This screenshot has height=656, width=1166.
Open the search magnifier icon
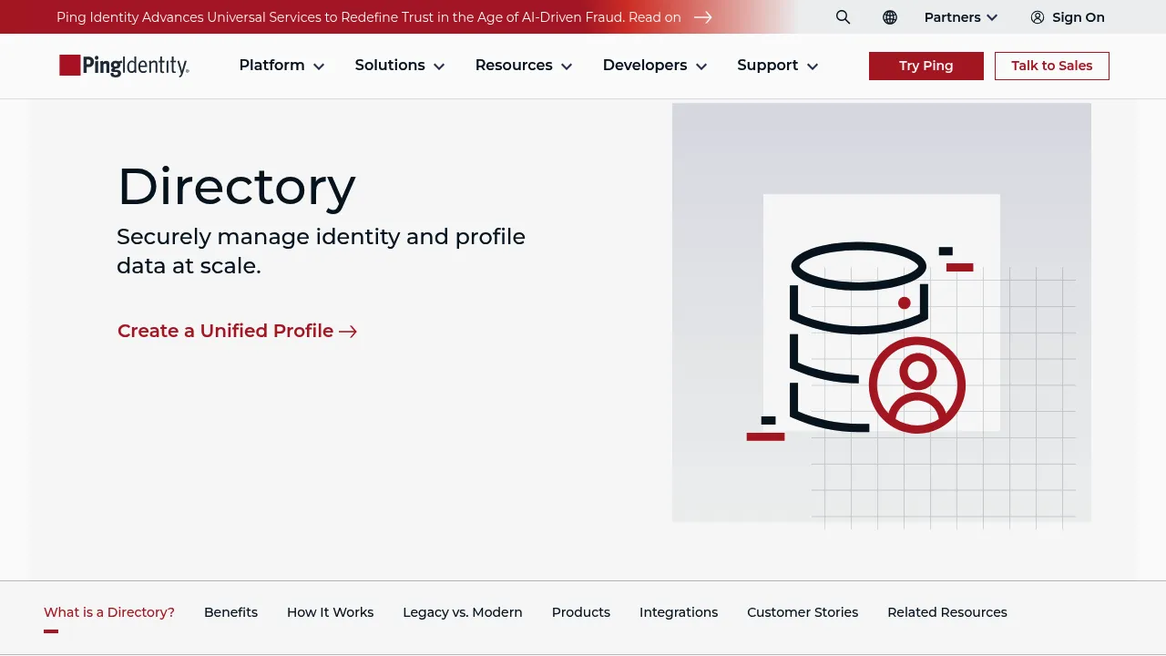843,17
